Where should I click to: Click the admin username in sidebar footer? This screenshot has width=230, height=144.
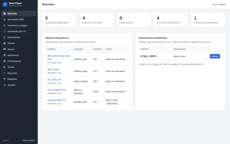tap(6, 140)
